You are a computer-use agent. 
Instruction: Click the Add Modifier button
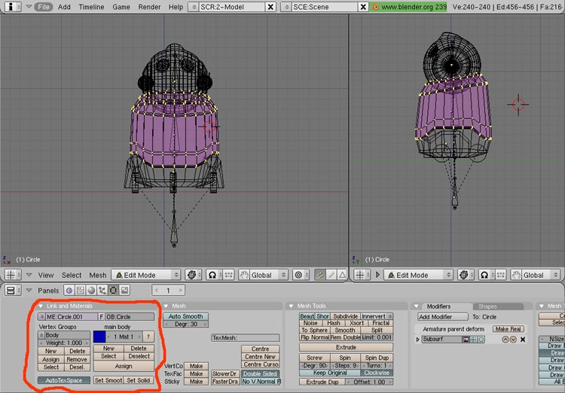point(443,317)
